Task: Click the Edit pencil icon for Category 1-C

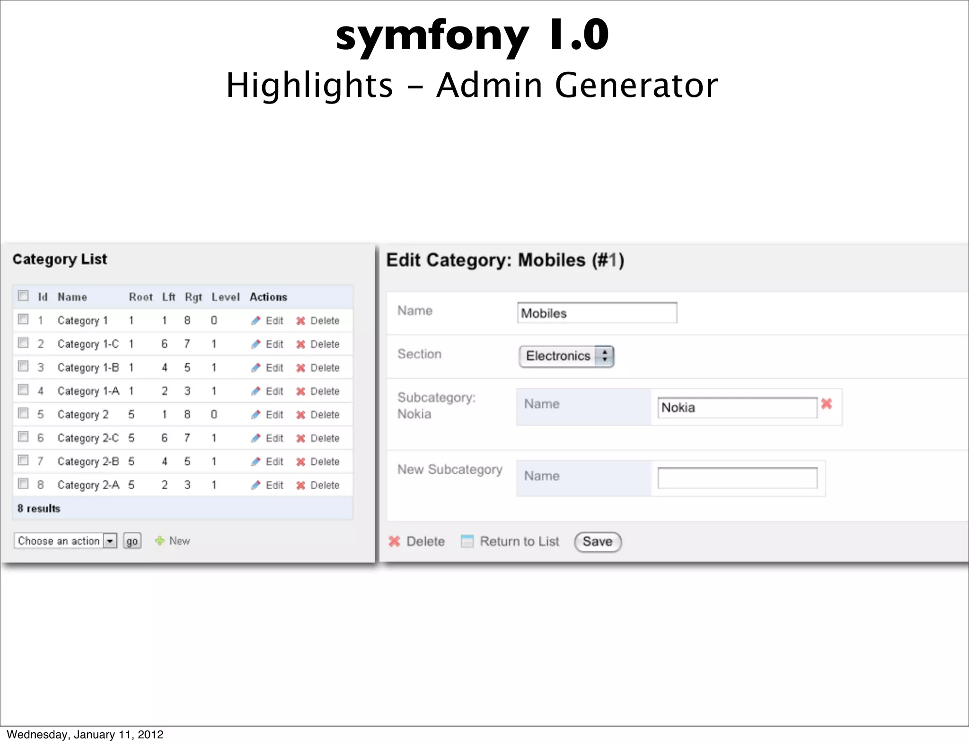Action: click(x=255, y=344)
